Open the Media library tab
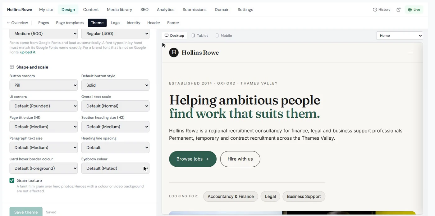The height and width of the screenshot is (216, 435). (119, 10)
